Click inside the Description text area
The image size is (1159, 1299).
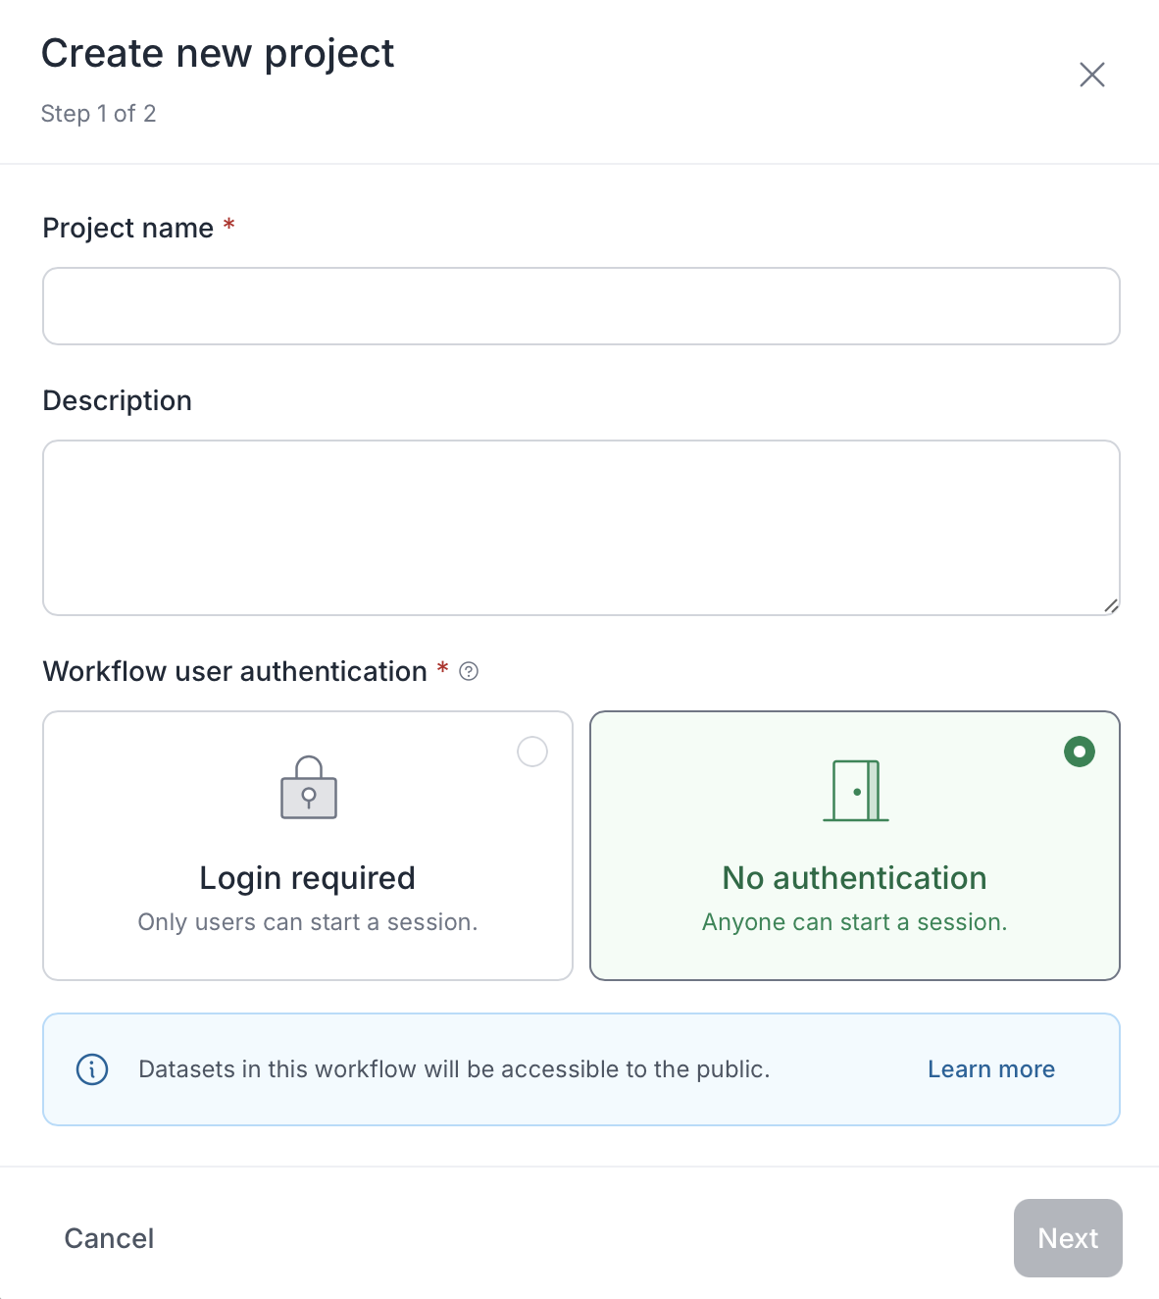click(580, 527)
